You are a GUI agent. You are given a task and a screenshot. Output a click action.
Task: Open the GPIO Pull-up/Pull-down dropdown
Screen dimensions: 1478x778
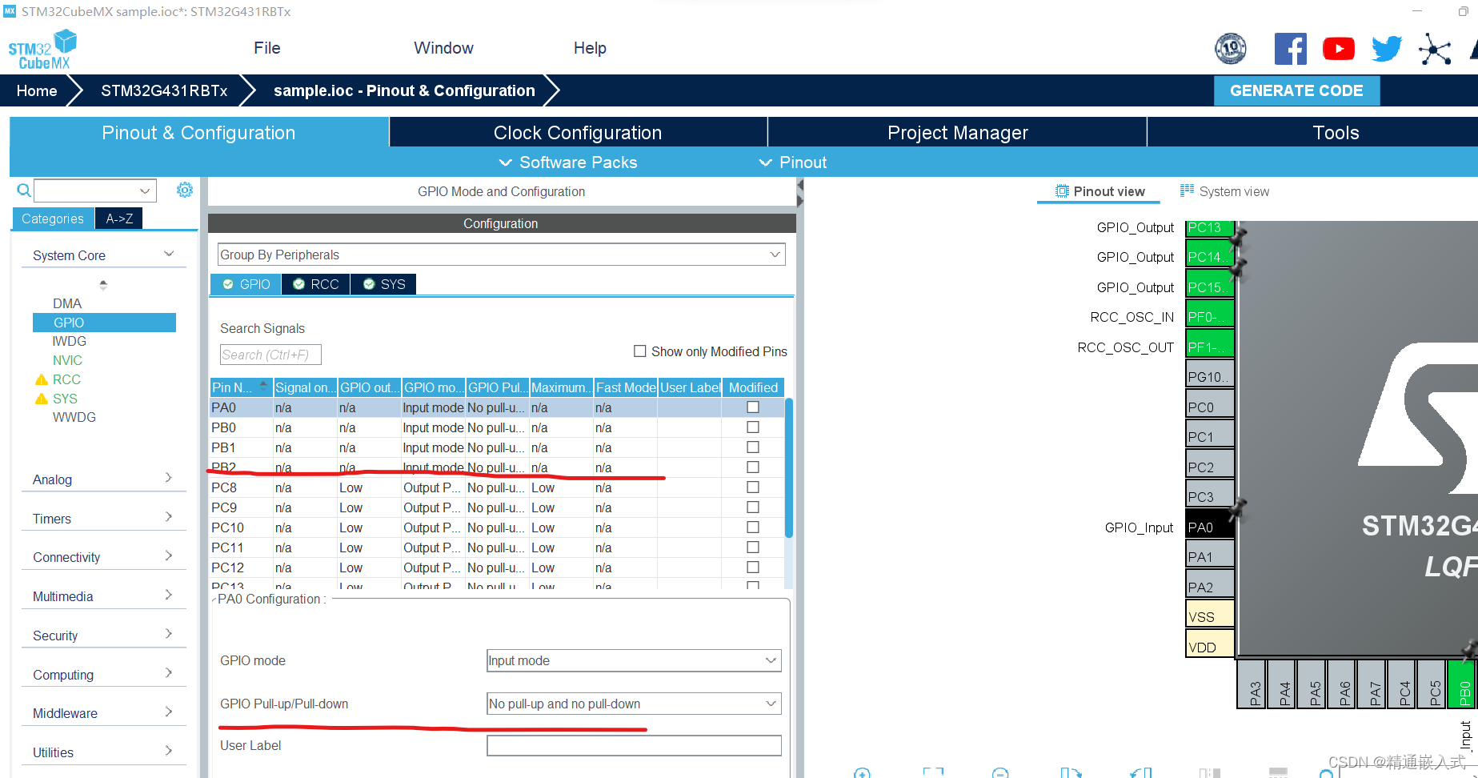click(x=634, y=704)
